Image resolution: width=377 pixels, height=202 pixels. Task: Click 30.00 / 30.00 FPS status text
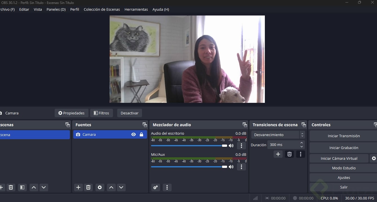tap(360, 198)
